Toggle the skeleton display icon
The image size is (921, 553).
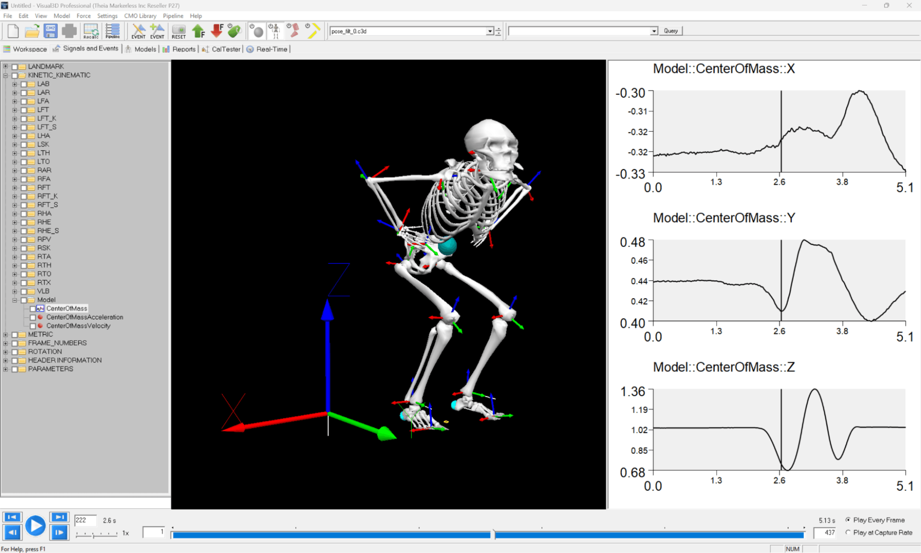click(x=275, y=31)
